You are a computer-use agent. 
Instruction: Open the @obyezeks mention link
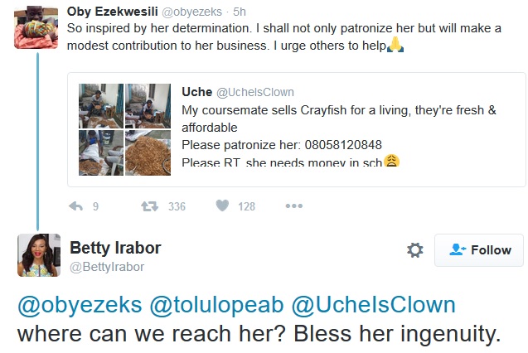[x=80, y=307]
